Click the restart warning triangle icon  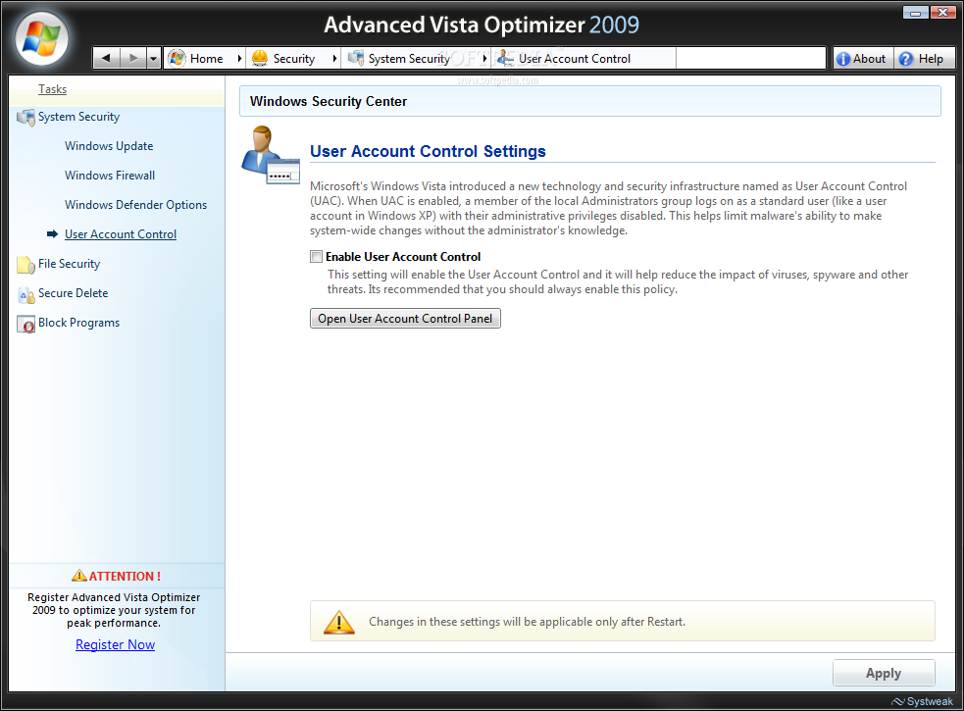338,622
